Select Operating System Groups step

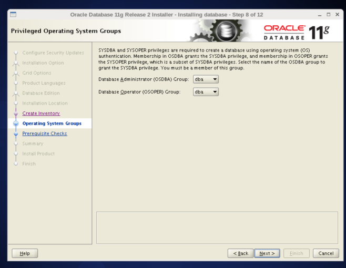coord(52,123)
